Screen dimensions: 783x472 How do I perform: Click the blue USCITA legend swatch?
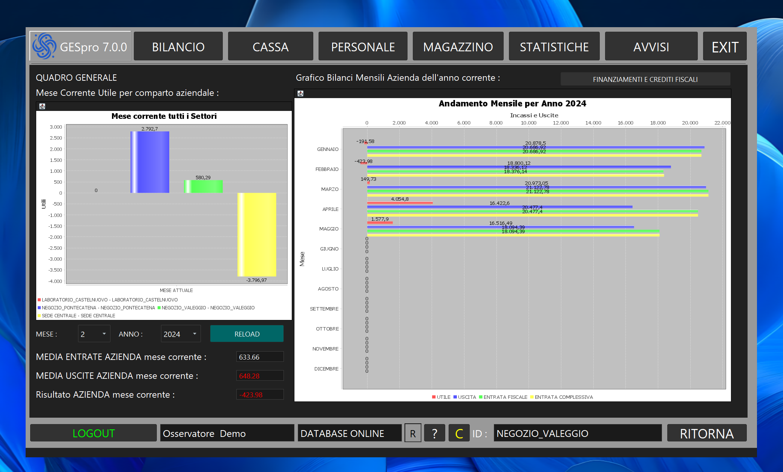tap(455, 397)
